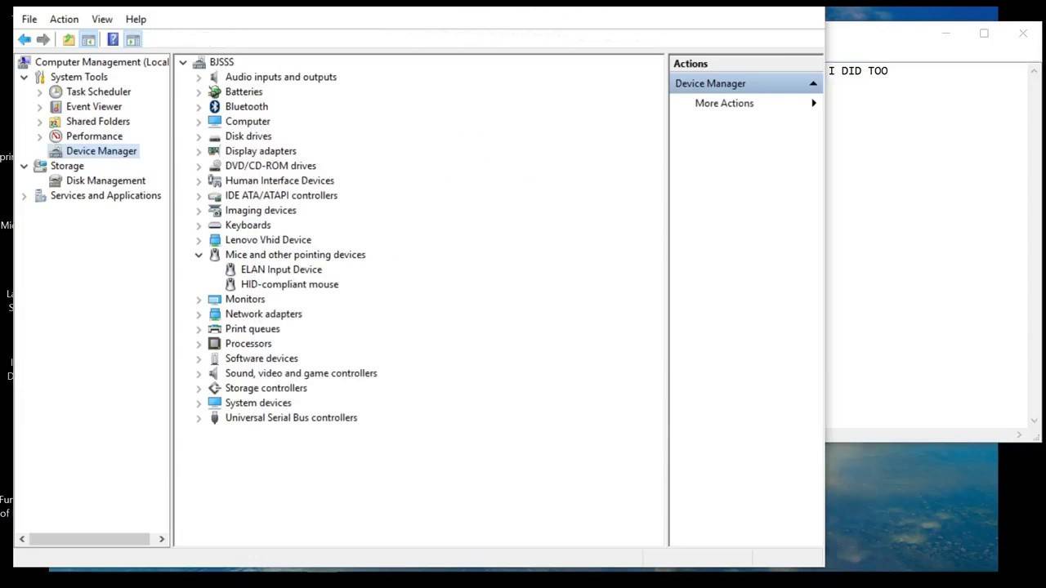Expand the Task Scheduler node
This screenshot has height=588, width=1046.
coord(40,91)
